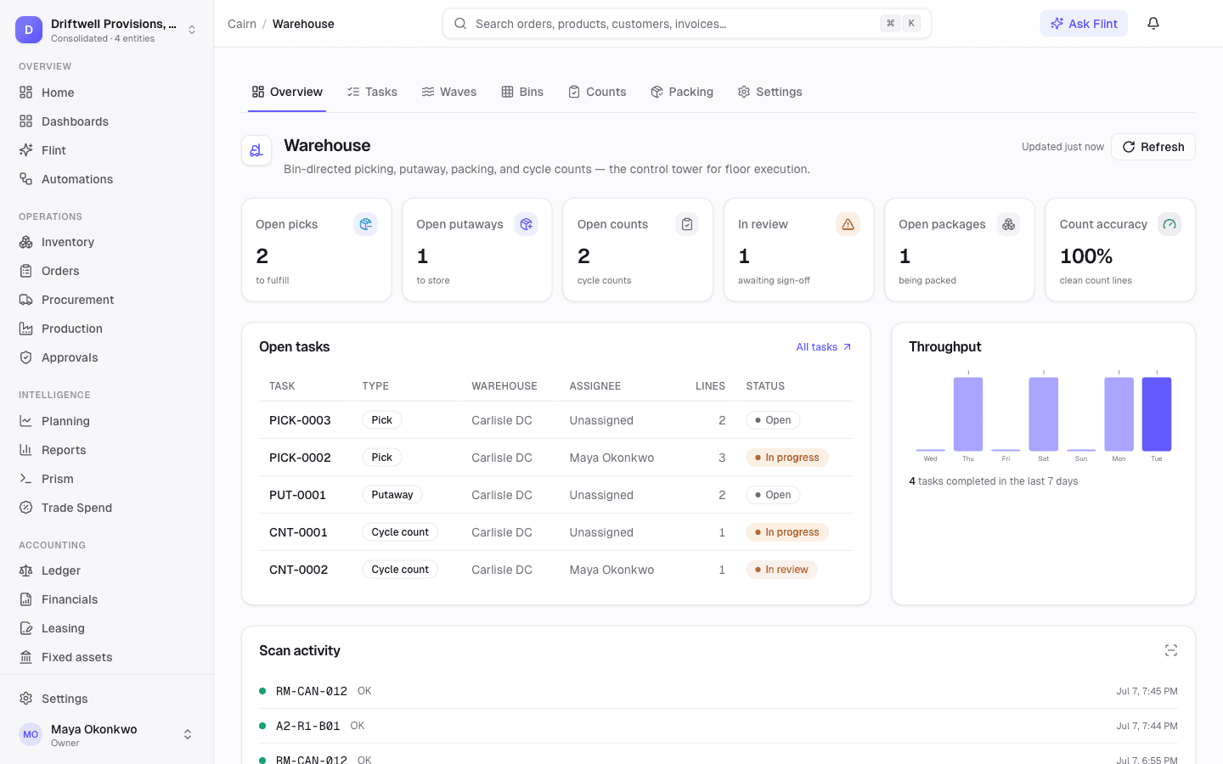
Task: Open Orders section
Action: click(x=106, y=271)
